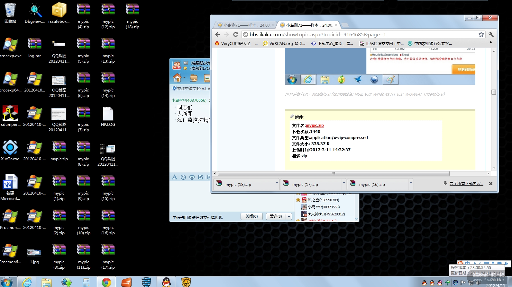The height and width of the screenshot is (287, 512).
Task: Expand the send options arrow in QQ
Action: 289,216
